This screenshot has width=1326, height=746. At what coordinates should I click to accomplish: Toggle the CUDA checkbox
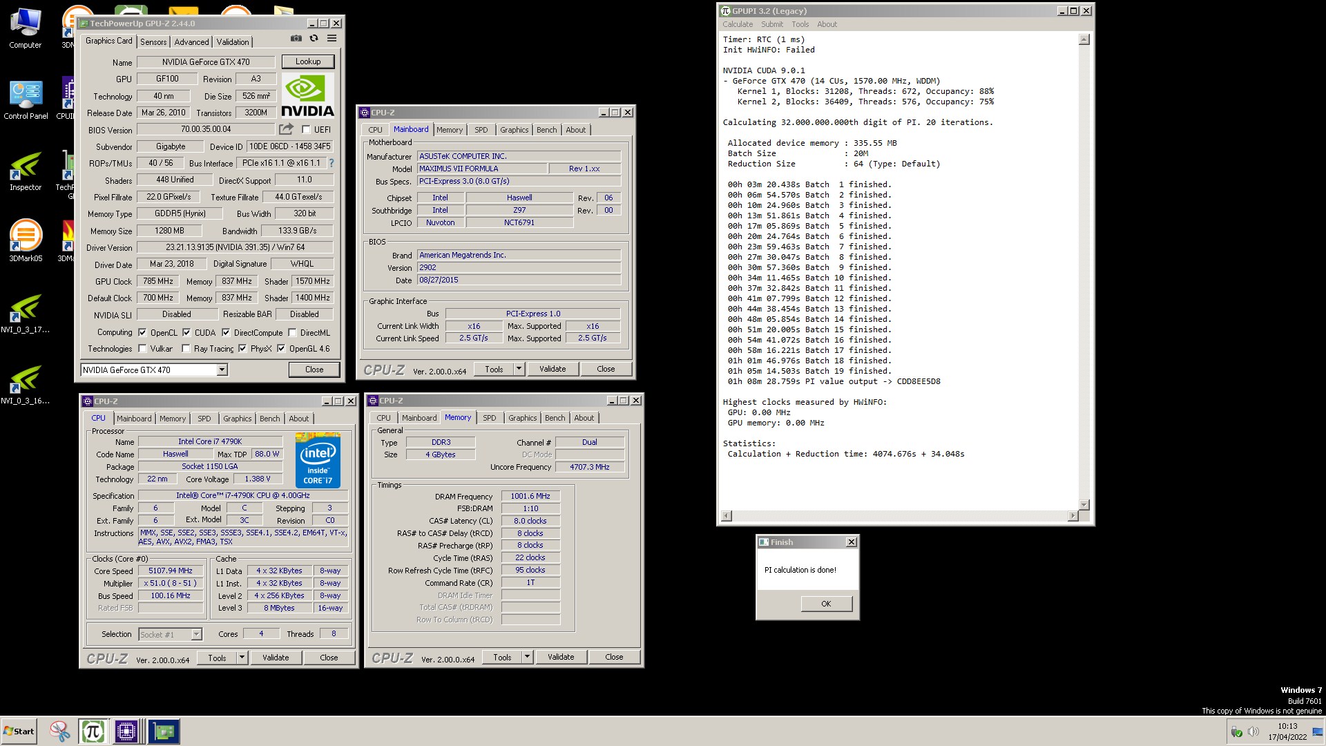(x=186, y=332)
